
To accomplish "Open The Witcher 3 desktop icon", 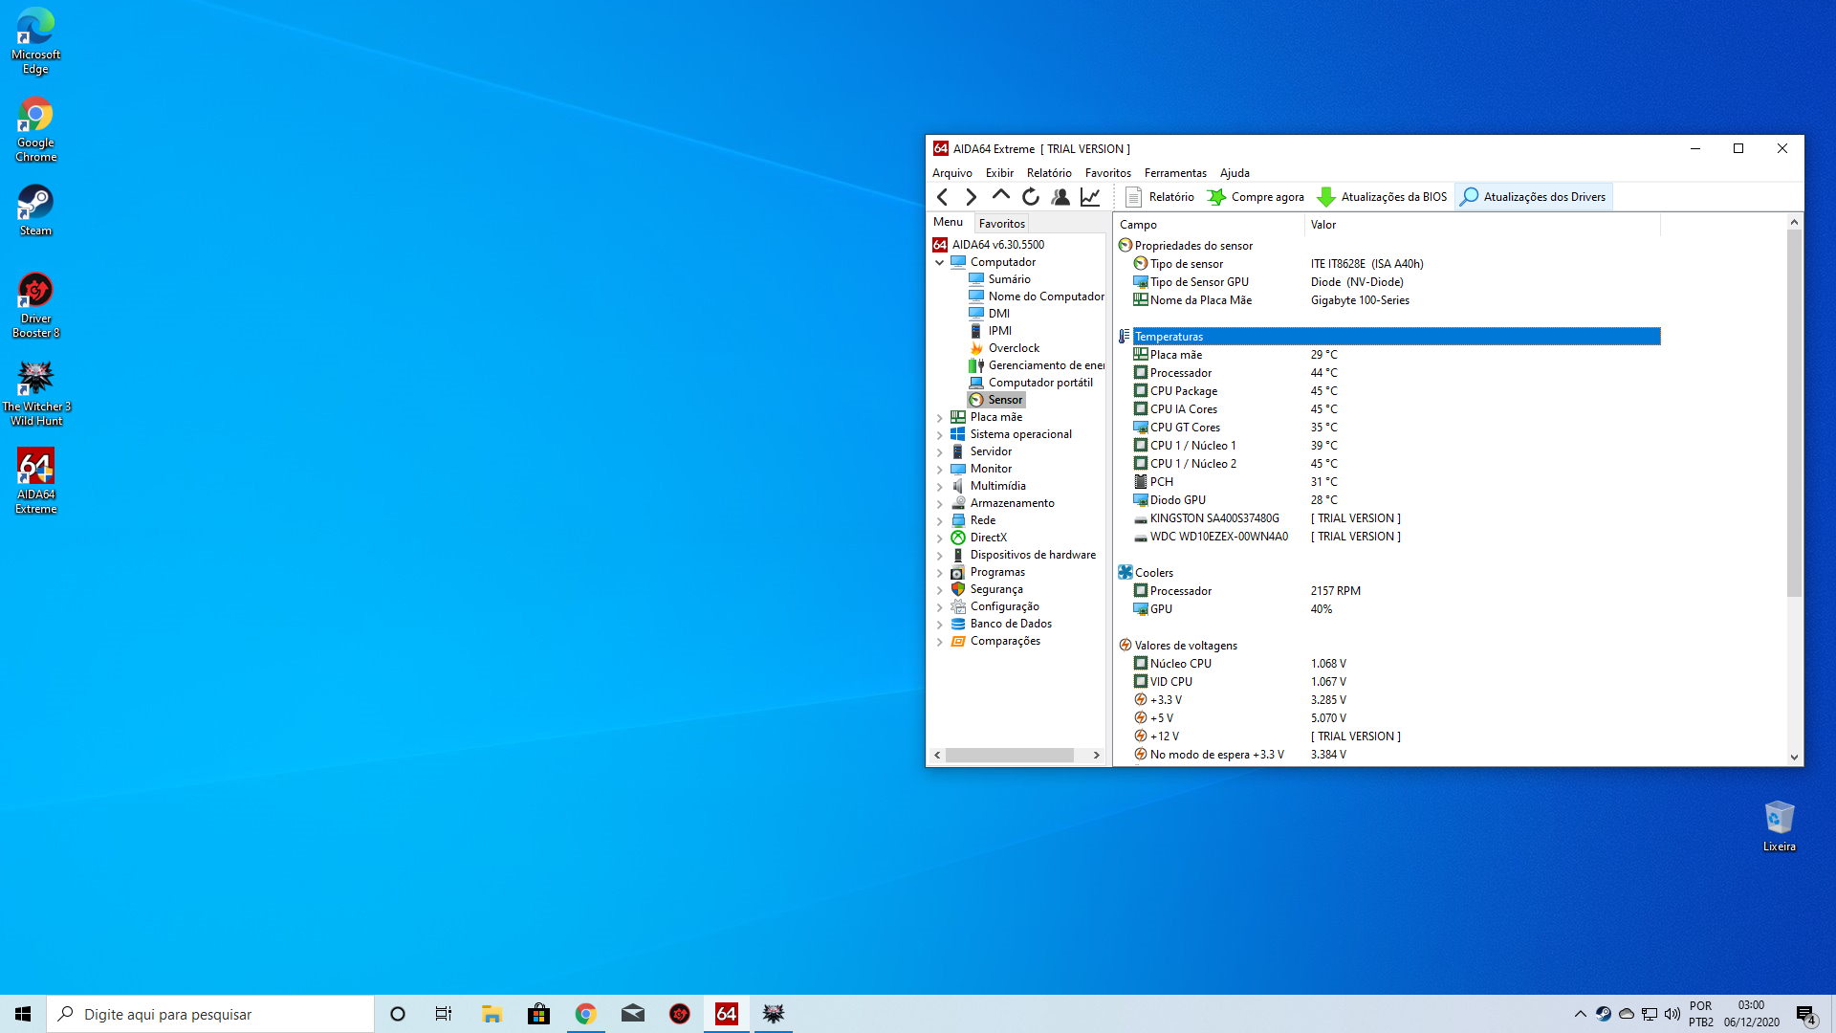I will pyautogui.click(x=35, y=393).
